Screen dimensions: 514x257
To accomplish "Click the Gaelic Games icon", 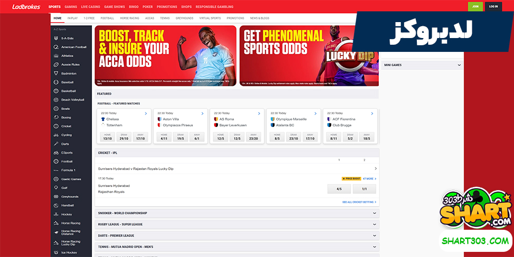I will (56, 179).
